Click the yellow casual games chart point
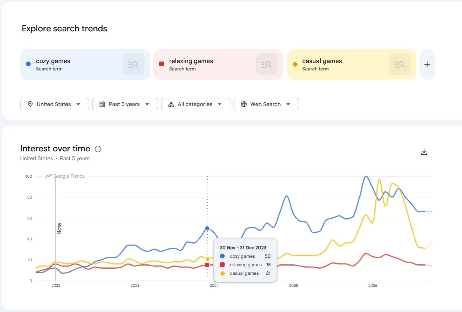 [x=208, y=259]
